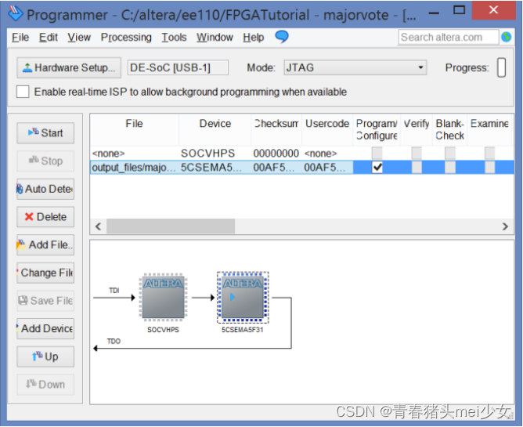Toggle Program/Configure for SOCVHPS row
The image size is (523, 427).
(377, 154)
